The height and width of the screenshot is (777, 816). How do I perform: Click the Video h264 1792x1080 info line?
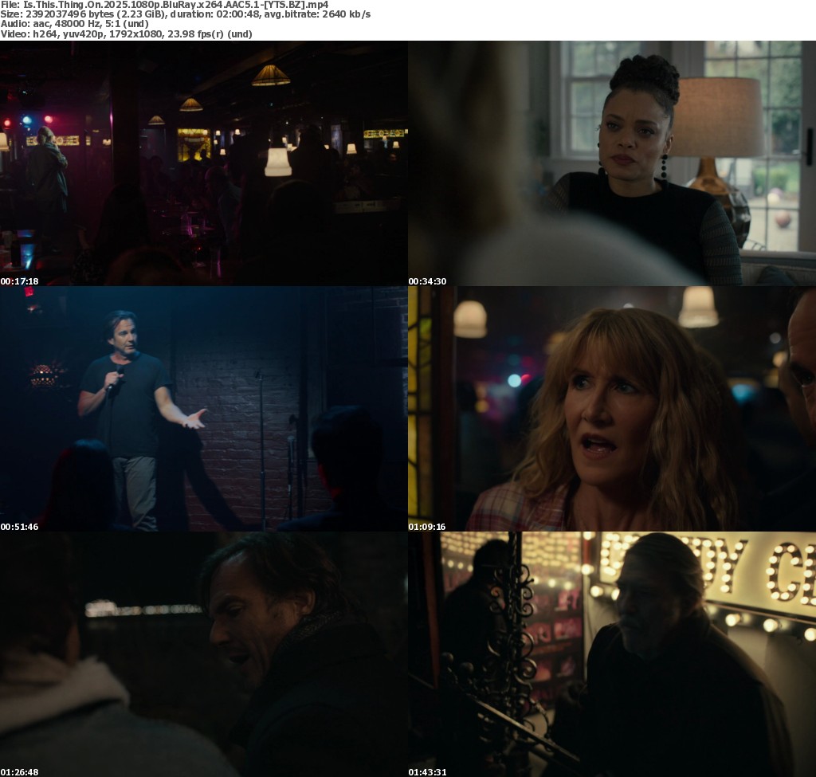[126, 34]
